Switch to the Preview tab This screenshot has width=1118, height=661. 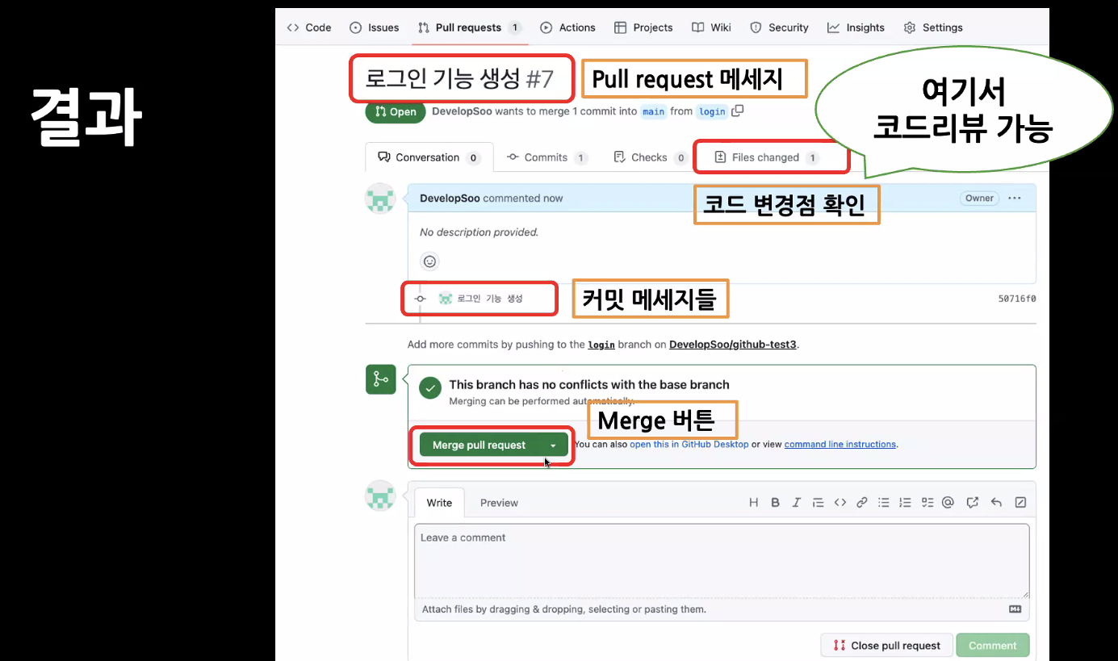coord(499,503)
